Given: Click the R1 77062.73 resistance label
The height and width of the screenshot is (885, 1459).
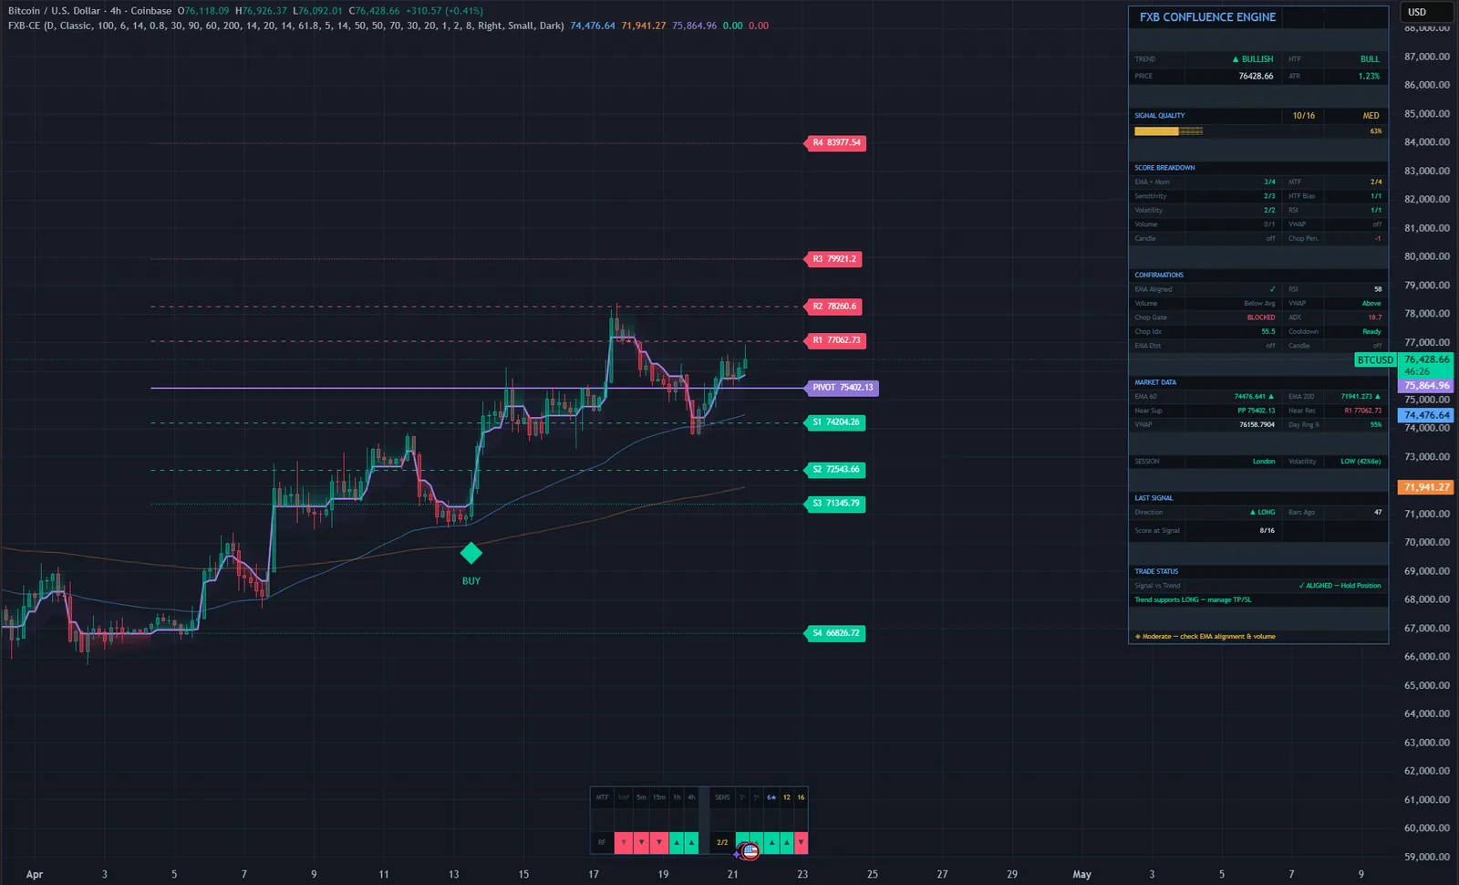Looking at the screenshot, I should [836, 340].
